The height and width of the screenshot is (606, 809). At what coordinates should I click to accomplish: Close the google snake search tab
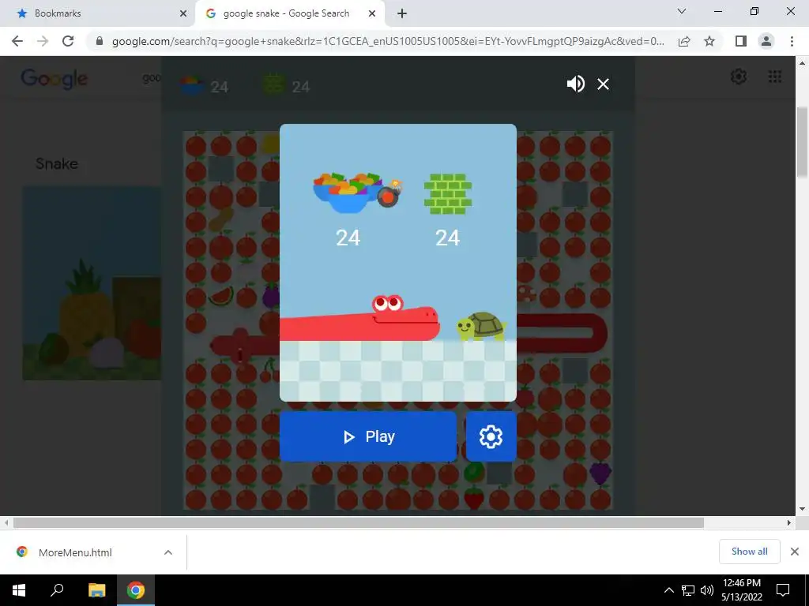[371, 13]
